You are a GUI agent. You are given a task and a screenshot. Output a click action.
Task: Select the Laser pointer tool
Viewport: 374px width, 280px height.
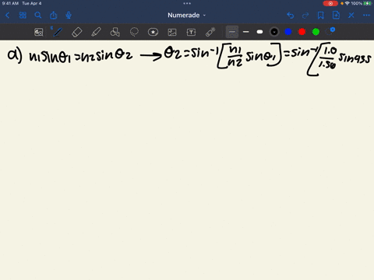pos(210,32)
